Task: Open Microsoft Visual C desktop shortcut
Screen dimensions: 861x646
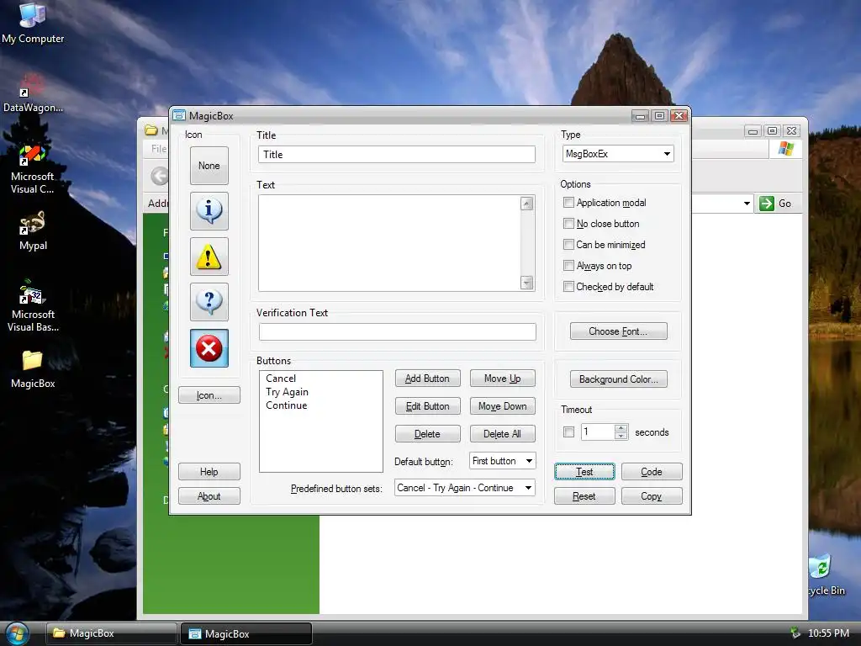Action: point(33,168)
